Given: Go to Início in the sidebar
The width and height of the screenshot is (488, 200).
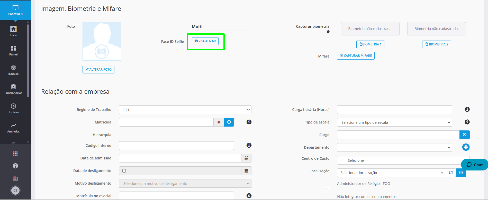Looking at the screenshot, I should pyautogui.click(x=13, y=31).
